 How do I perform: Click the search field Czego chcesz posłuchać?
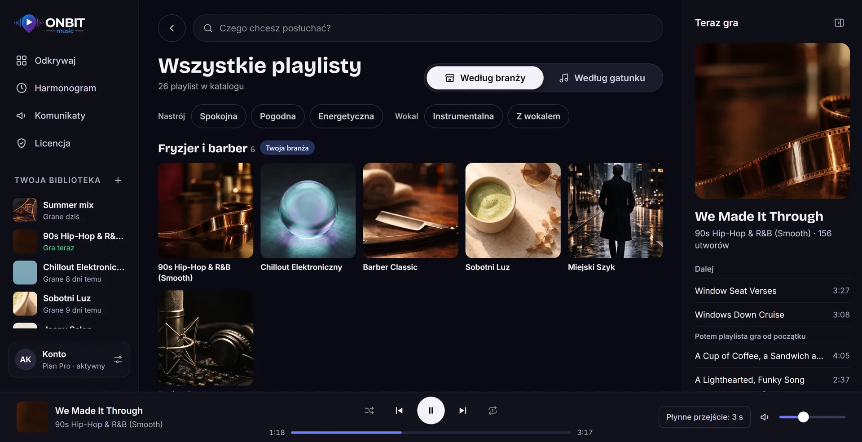click(x=428, y=28)
